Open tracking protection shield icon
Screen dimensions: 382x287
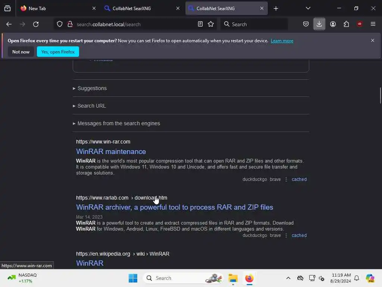60,24
